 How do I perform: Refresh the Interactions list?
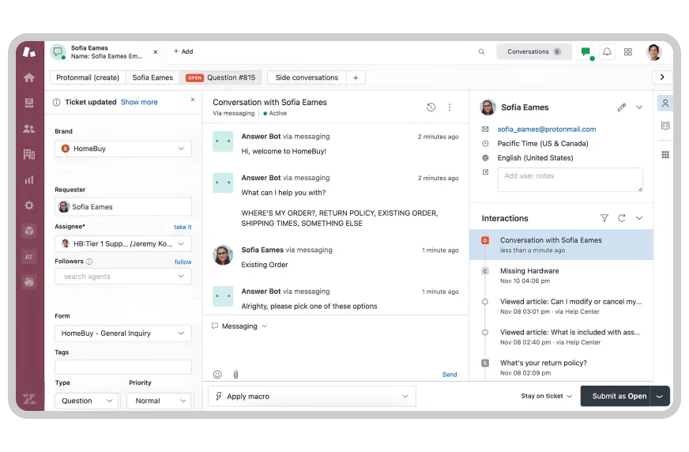tap(622, 218)
